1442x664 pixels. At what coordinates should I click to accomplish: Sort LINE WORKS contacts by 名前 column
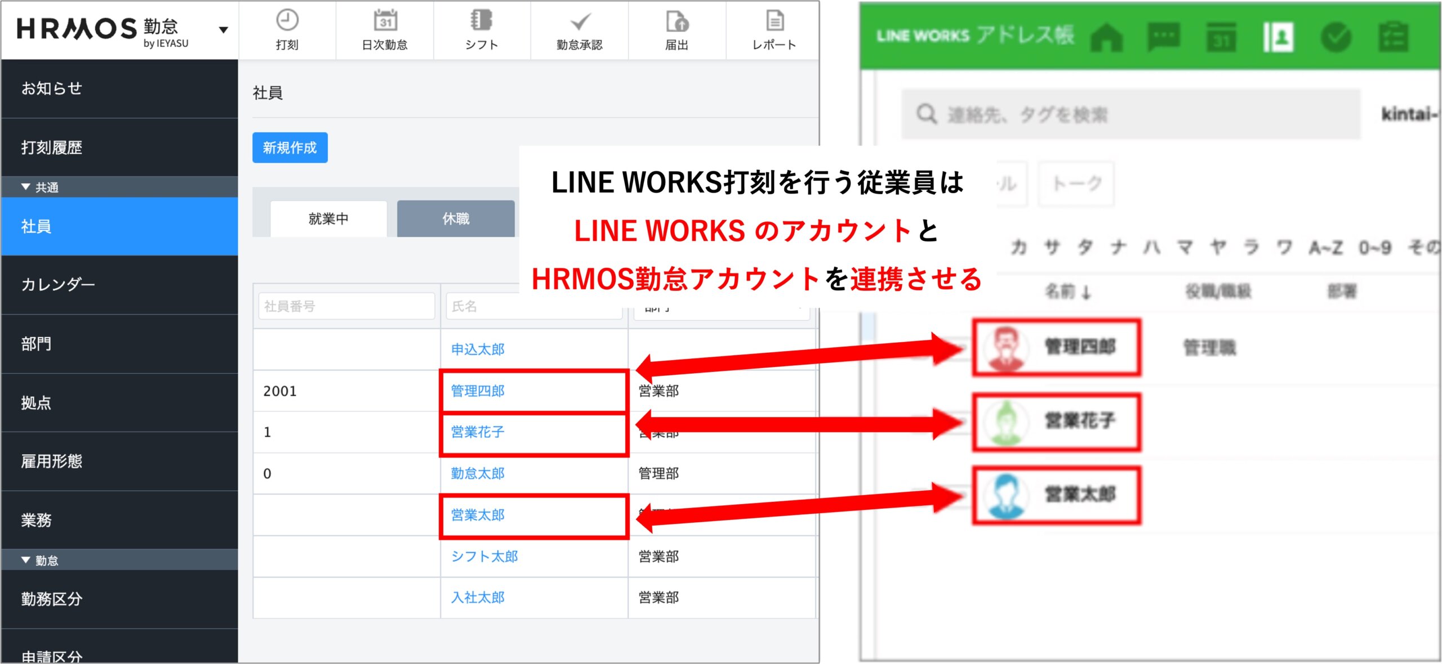tap(1069, 291)
